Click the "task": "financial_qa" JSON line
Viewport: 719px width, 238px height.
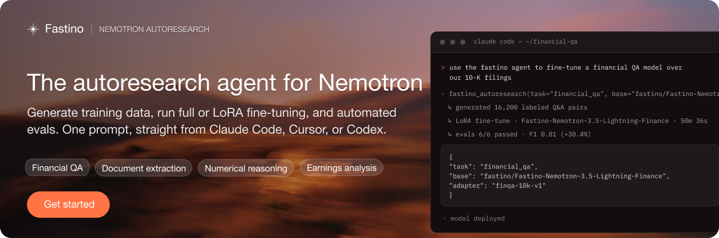493,167
